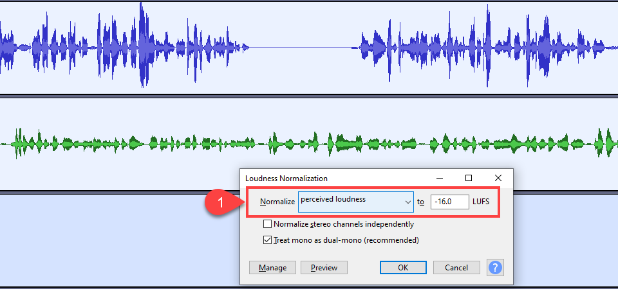This screenshot has height=289, width=618.
Task: Expand the Normalize dropdown arrow chevron
Action: tap(407, 202)
